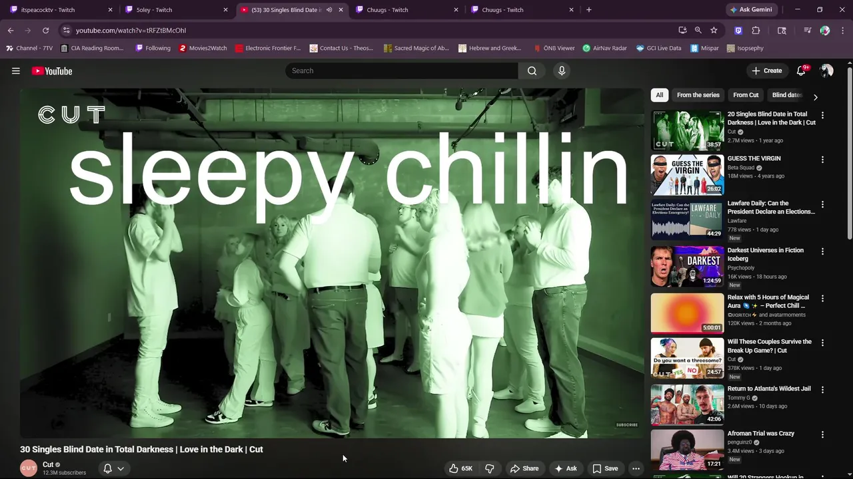The width and height of the screenshot is (853, 479).
Task: Open options for Darkest Universes in Fiction video
Action: pyautogui.click(x=822, y=251)
